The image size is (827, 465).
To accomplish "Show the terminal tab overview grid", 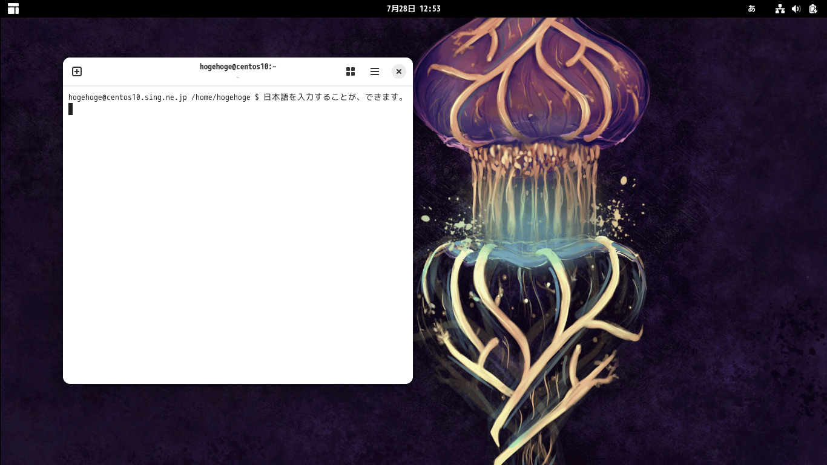I will pyautogui.click(x=351, y=71).
